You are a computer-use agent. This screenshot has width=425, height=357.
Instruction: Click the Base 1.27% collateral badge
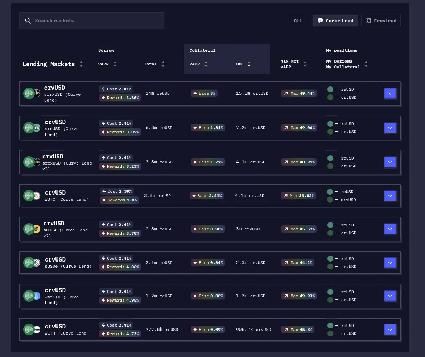coord(208,162)
